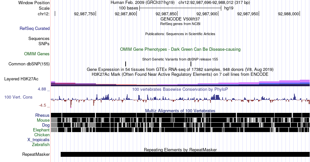Image resolution: width=310 pixels, height=162 pixels.
Task: Click Multiz Alignments of 100 Vertebrates title
Action: click(x=180, y=111)
